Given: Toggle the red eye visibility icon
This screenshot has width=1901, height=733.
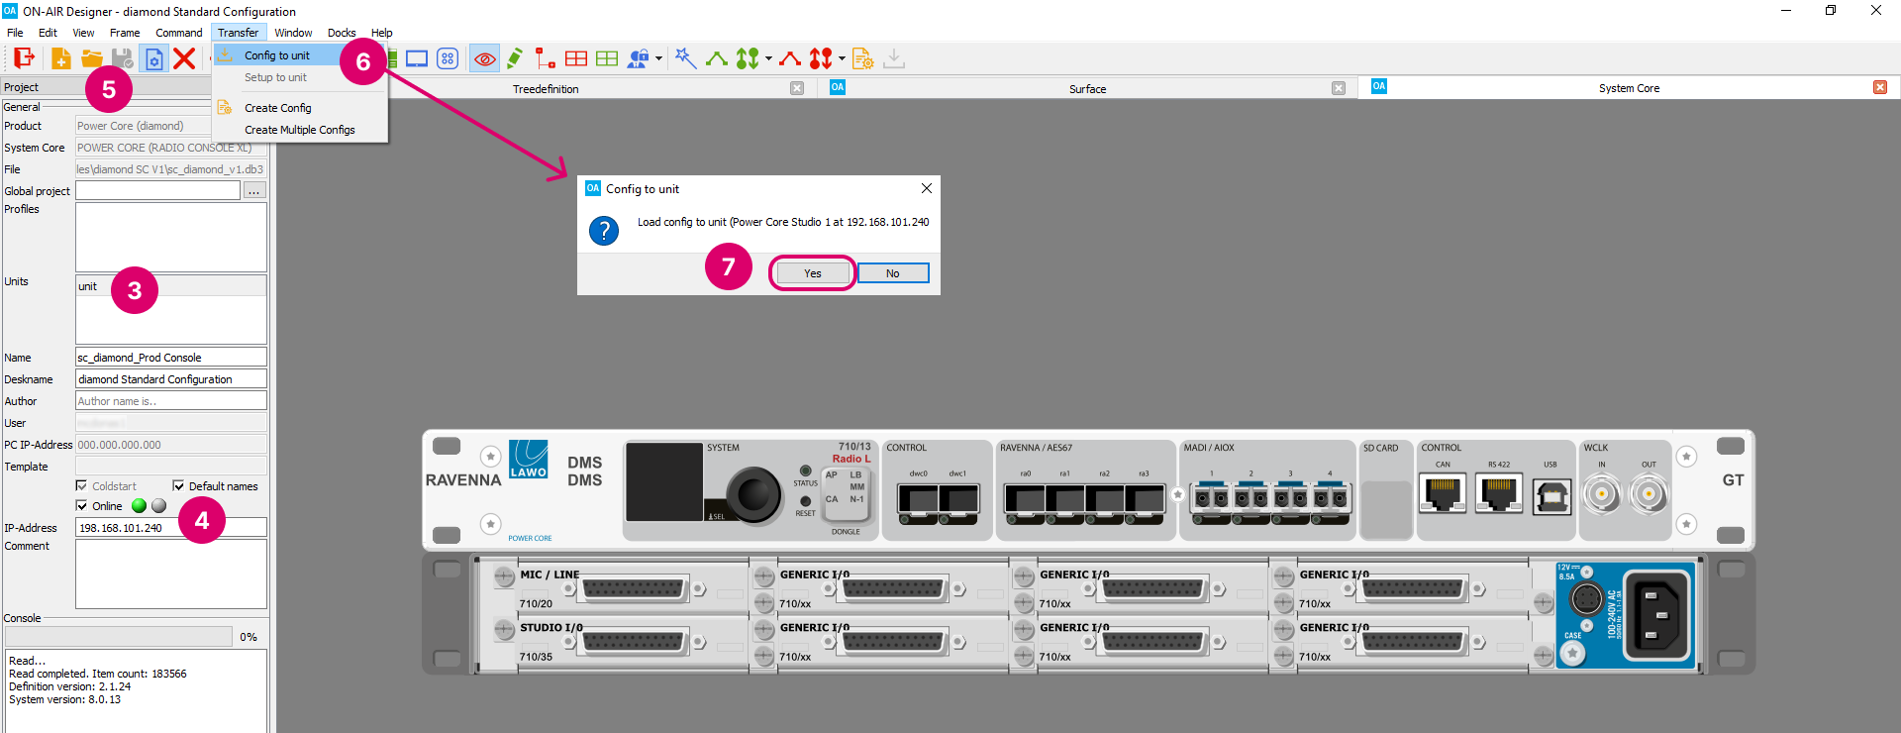Looking at the screenshot, I should (x=484, y=58).
